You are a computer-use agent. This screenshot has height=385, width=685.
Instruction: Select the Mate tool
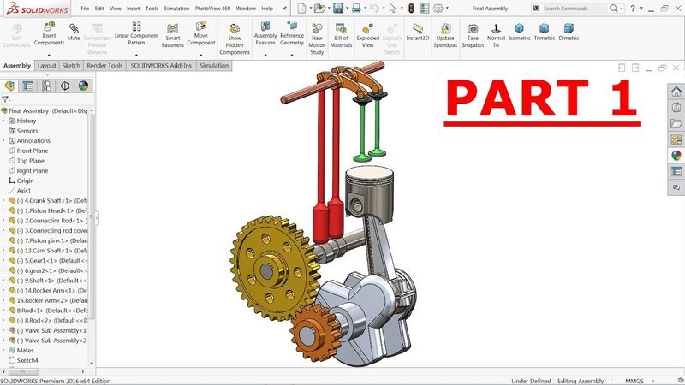click(x=74, y=32)
